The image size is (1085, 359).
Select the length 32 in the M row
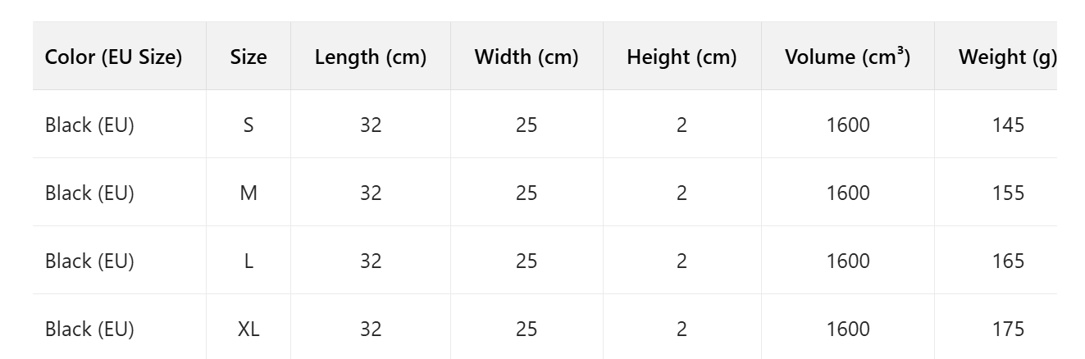click(x=371, y=193)
